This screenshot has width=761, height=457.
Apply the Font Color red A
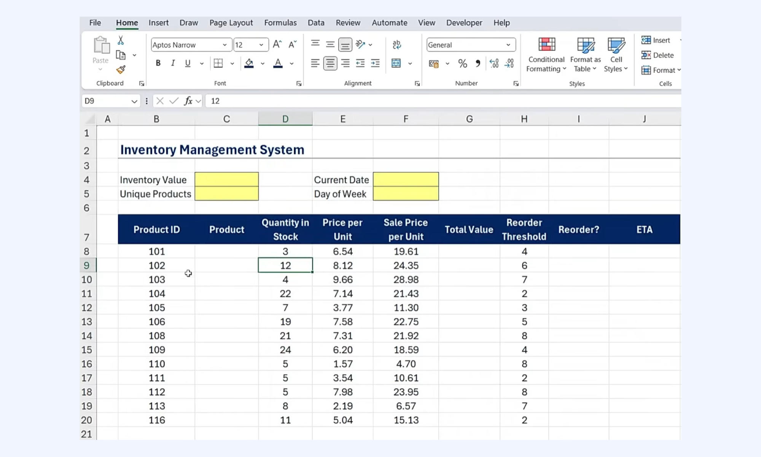[x=278, y=63]
